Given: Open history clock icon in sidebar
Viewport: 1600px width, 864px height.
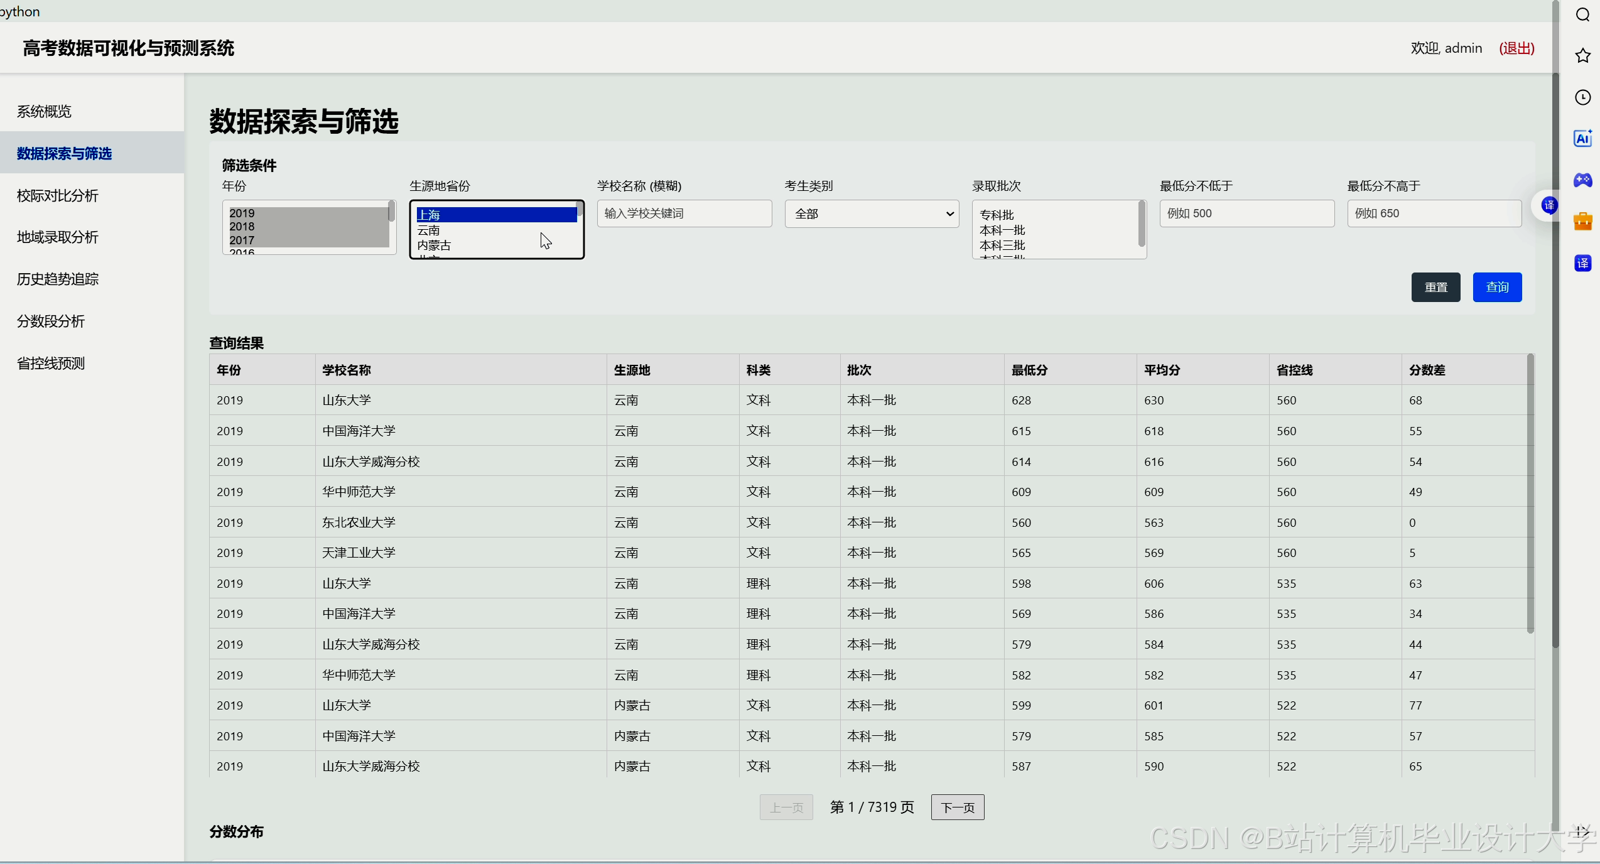Looking at the screenshot, I should [x=1582, y=97].
